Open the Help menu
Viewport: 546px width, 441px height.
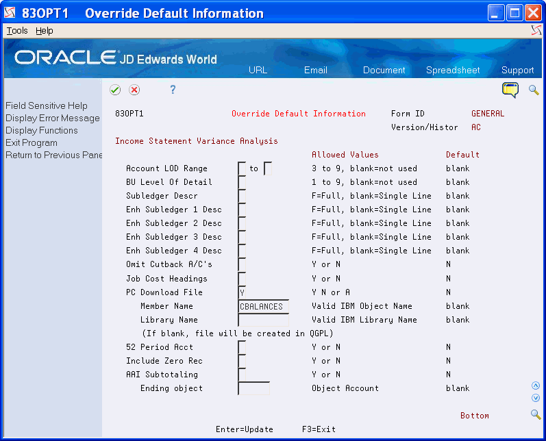[x=45, y=31]
